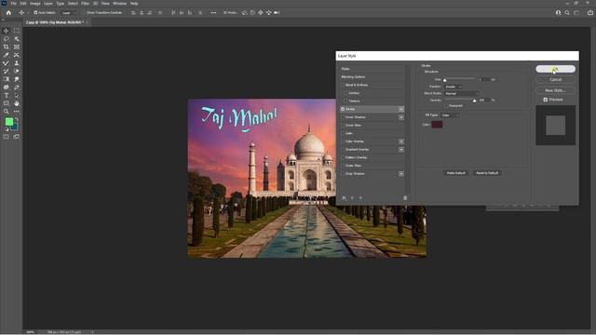Screen dimensions: 596x335
Task: Open the stroke Color swatch
Action: [437, 125]
